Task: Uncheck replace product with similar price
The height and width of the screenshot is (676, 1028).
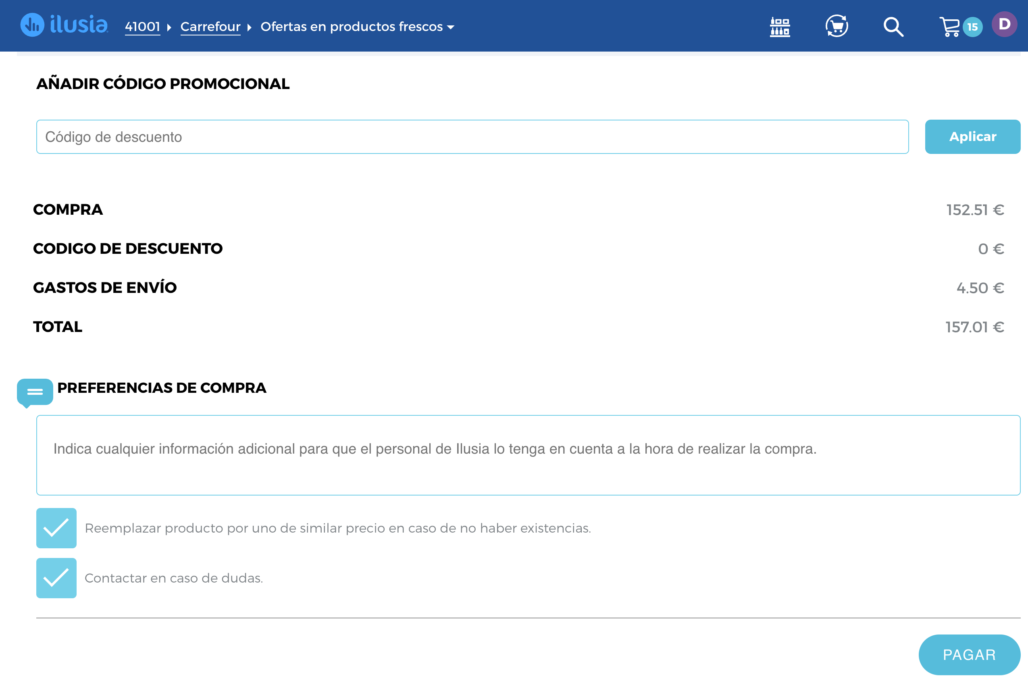Action: [56, 528]
